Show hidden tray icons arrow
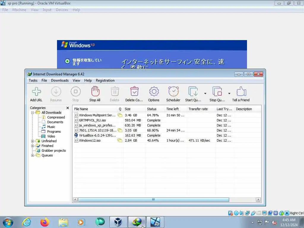304x228 pixels. tap(252, 223)
